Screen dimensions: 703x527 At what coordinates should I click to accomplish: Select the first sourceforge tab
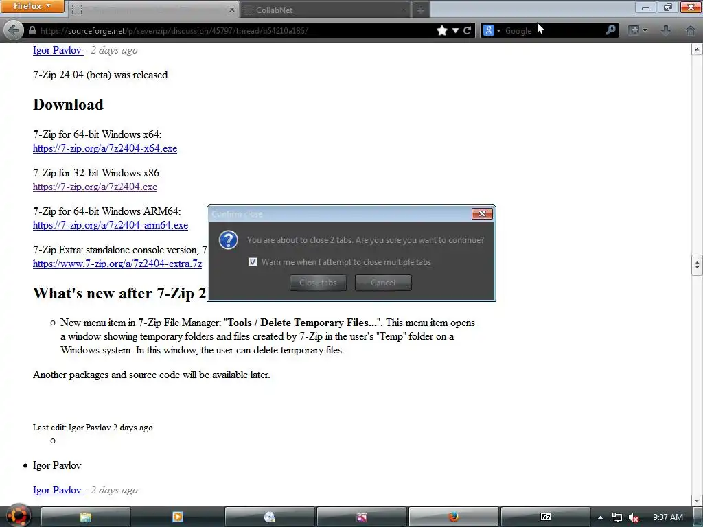(x=154, y=10)
